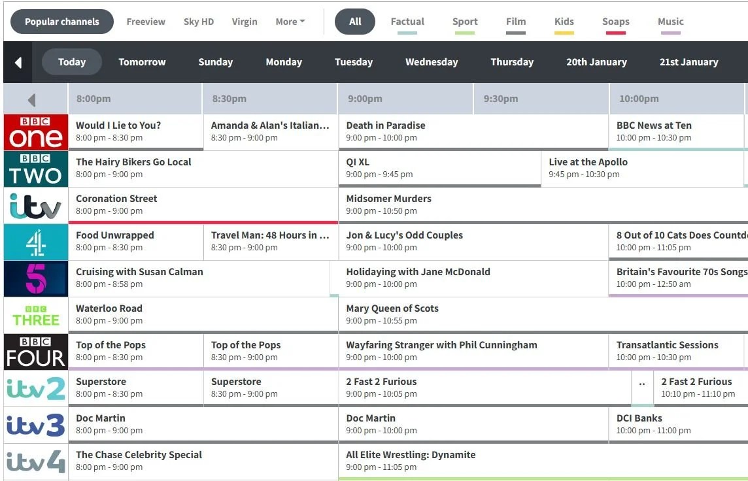Open The Hairy Bikers Go Local
The image size is (748, 481).
click(x=203, y=168)
